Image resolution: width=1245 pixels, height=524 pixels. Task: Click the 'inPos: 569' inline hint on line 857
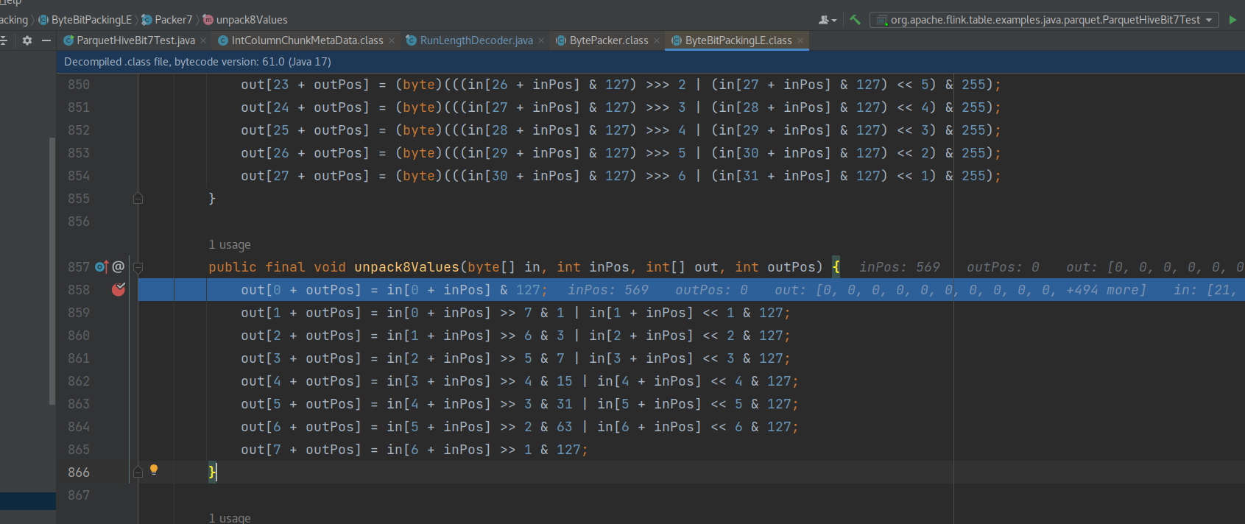coord(900,267)
